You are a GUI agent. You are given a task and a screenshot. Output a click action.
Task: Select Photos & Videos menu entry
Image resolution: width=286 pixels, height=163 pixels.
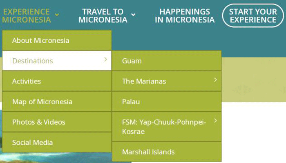(x=57, y=122)
